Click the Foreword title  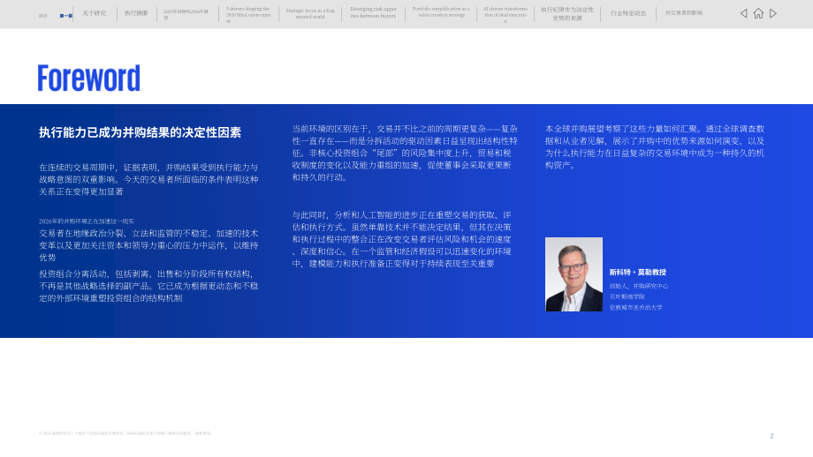88,79
